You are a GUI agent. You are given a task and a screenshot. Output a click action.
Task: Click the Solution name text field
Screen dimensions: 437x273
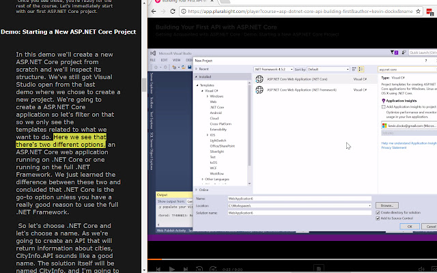tap(300, 213)
